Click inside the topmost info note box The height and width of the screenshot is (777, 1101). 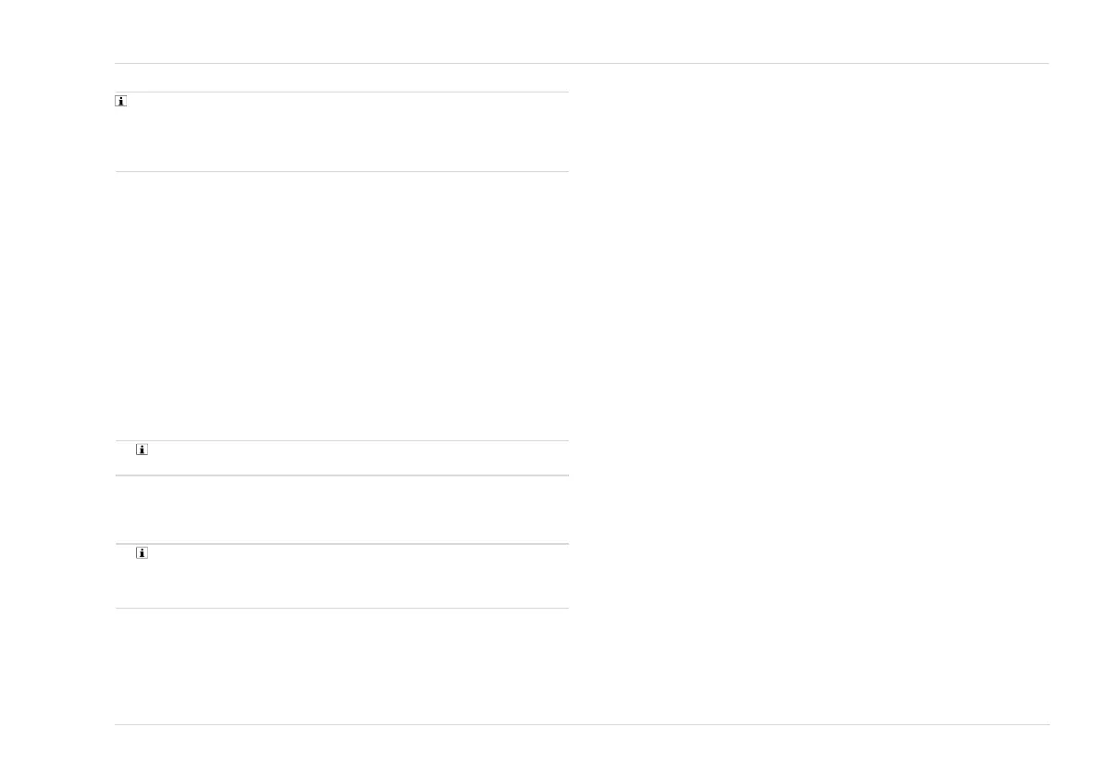click(342, 132)
